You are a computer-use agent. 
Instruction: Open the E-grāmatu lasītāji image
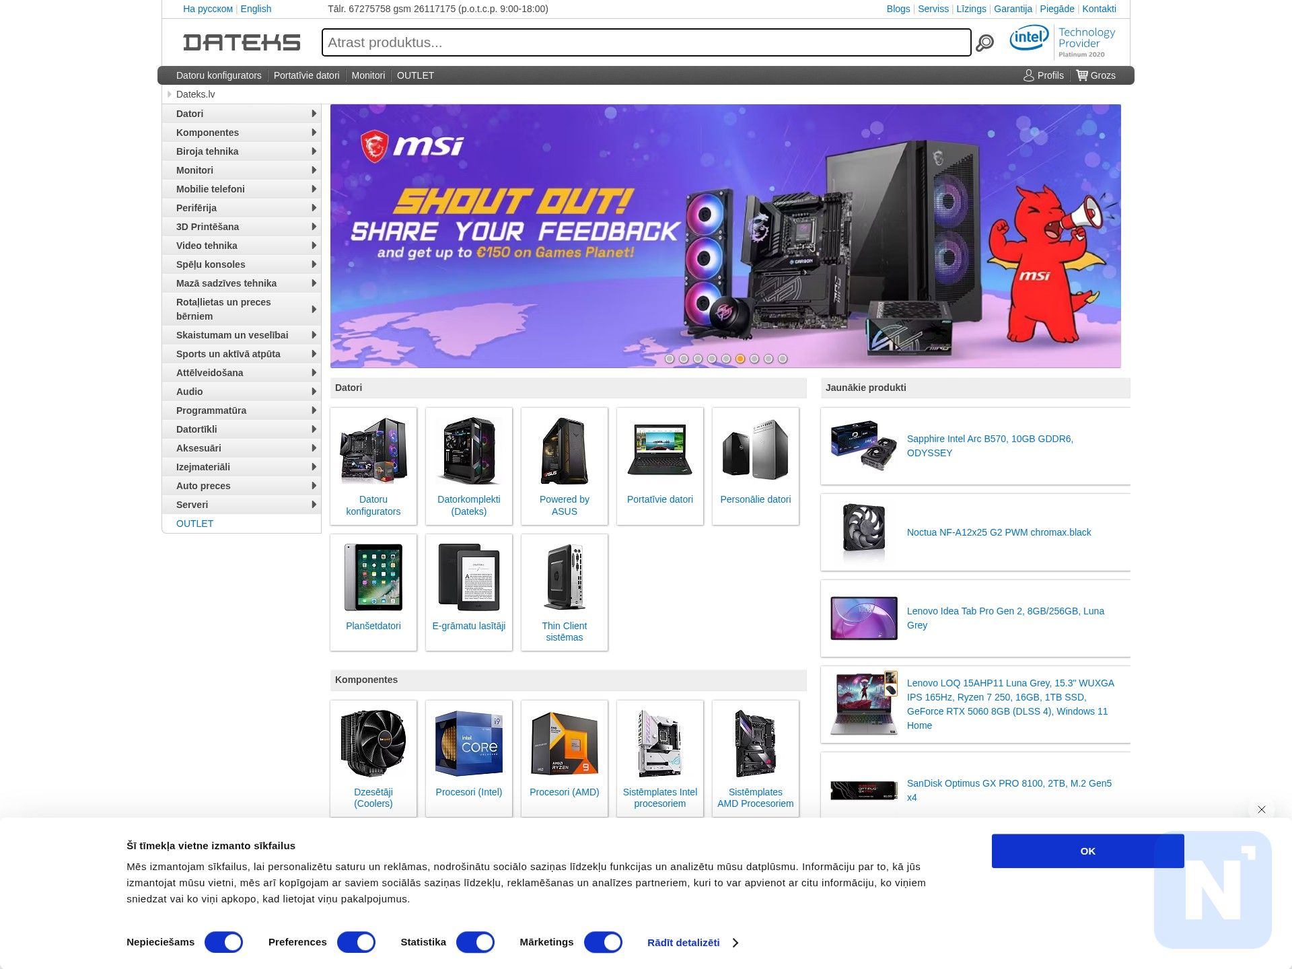tap(469, 577)
